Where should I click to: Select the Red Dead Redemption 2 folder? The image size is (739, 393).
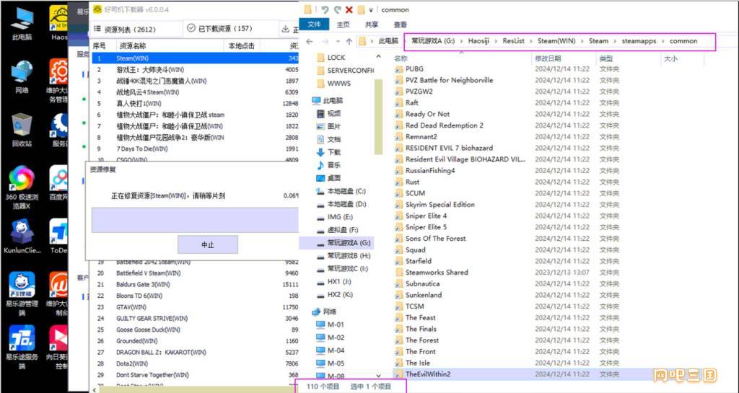[445, 125]
